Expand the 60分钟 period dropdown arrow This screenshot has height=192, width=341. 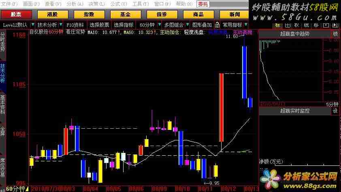[x=160, y=25]
